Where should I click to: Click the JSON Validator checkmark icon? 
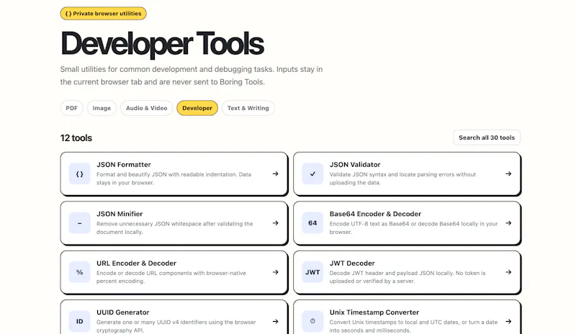tap(312, 173)
